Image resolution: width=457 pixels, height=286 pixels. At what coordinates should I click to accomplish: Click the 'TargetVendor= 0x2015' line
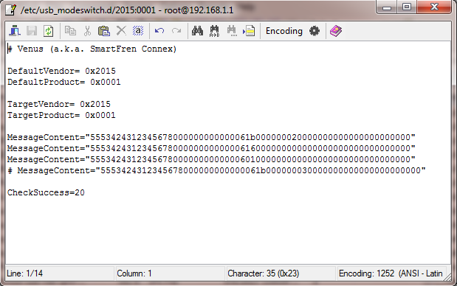[x=59, y=104]
